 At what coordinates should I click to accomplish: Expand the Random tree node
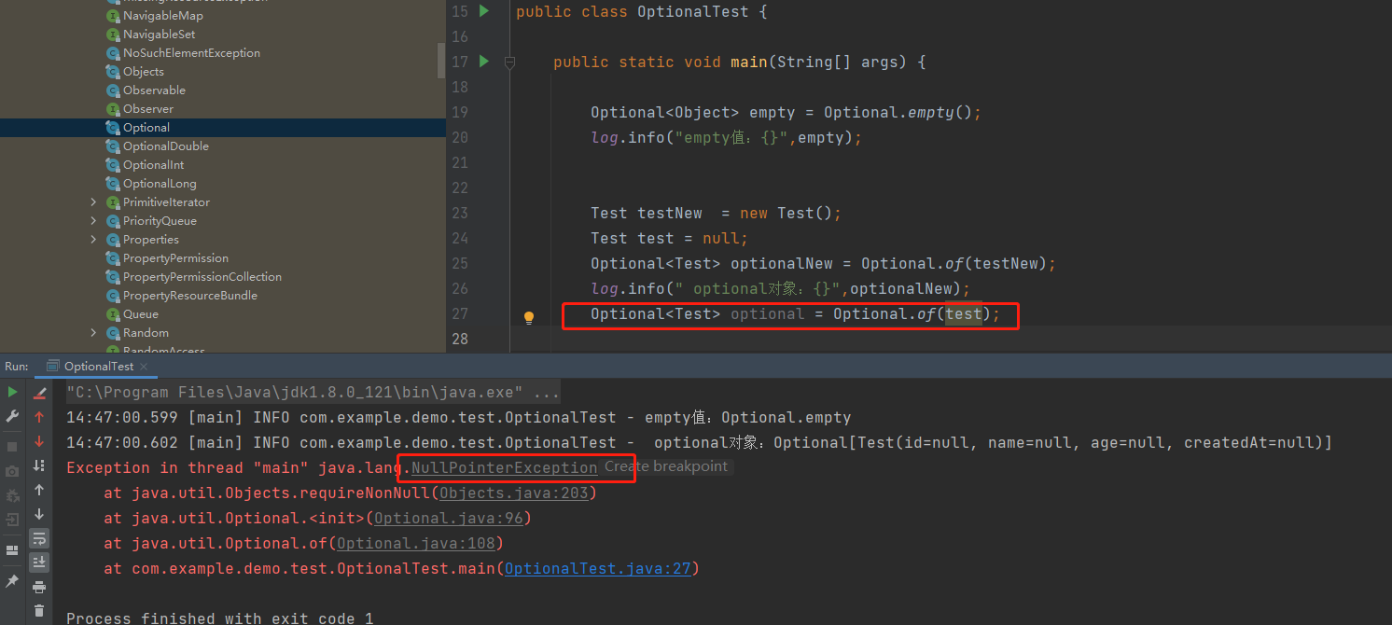[93, 333]
